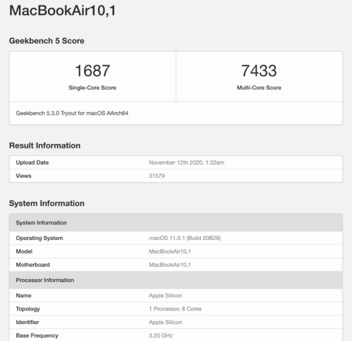The width and height of the screenshot is (353, 343).
Task: Click the Identifier row label
Action: coord(27,322)
